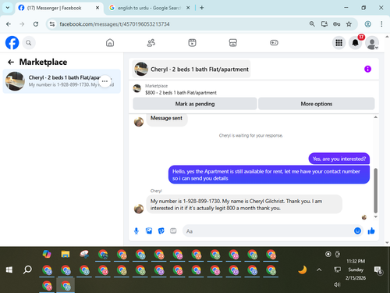Screen dimensions: 390x293
Task: Open Chrome profile icon
Action: [367, 24]
